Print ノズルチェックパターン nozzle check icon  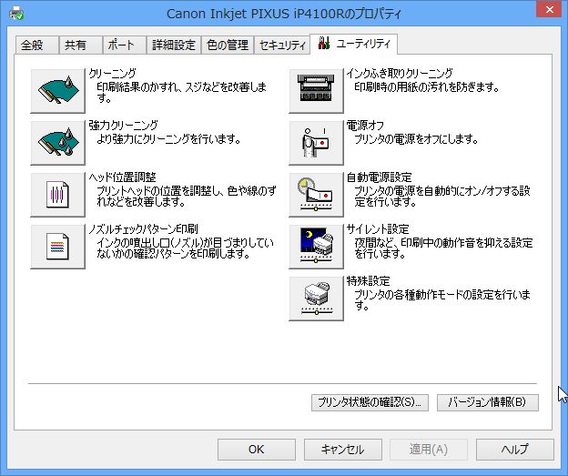coord(58,247)
